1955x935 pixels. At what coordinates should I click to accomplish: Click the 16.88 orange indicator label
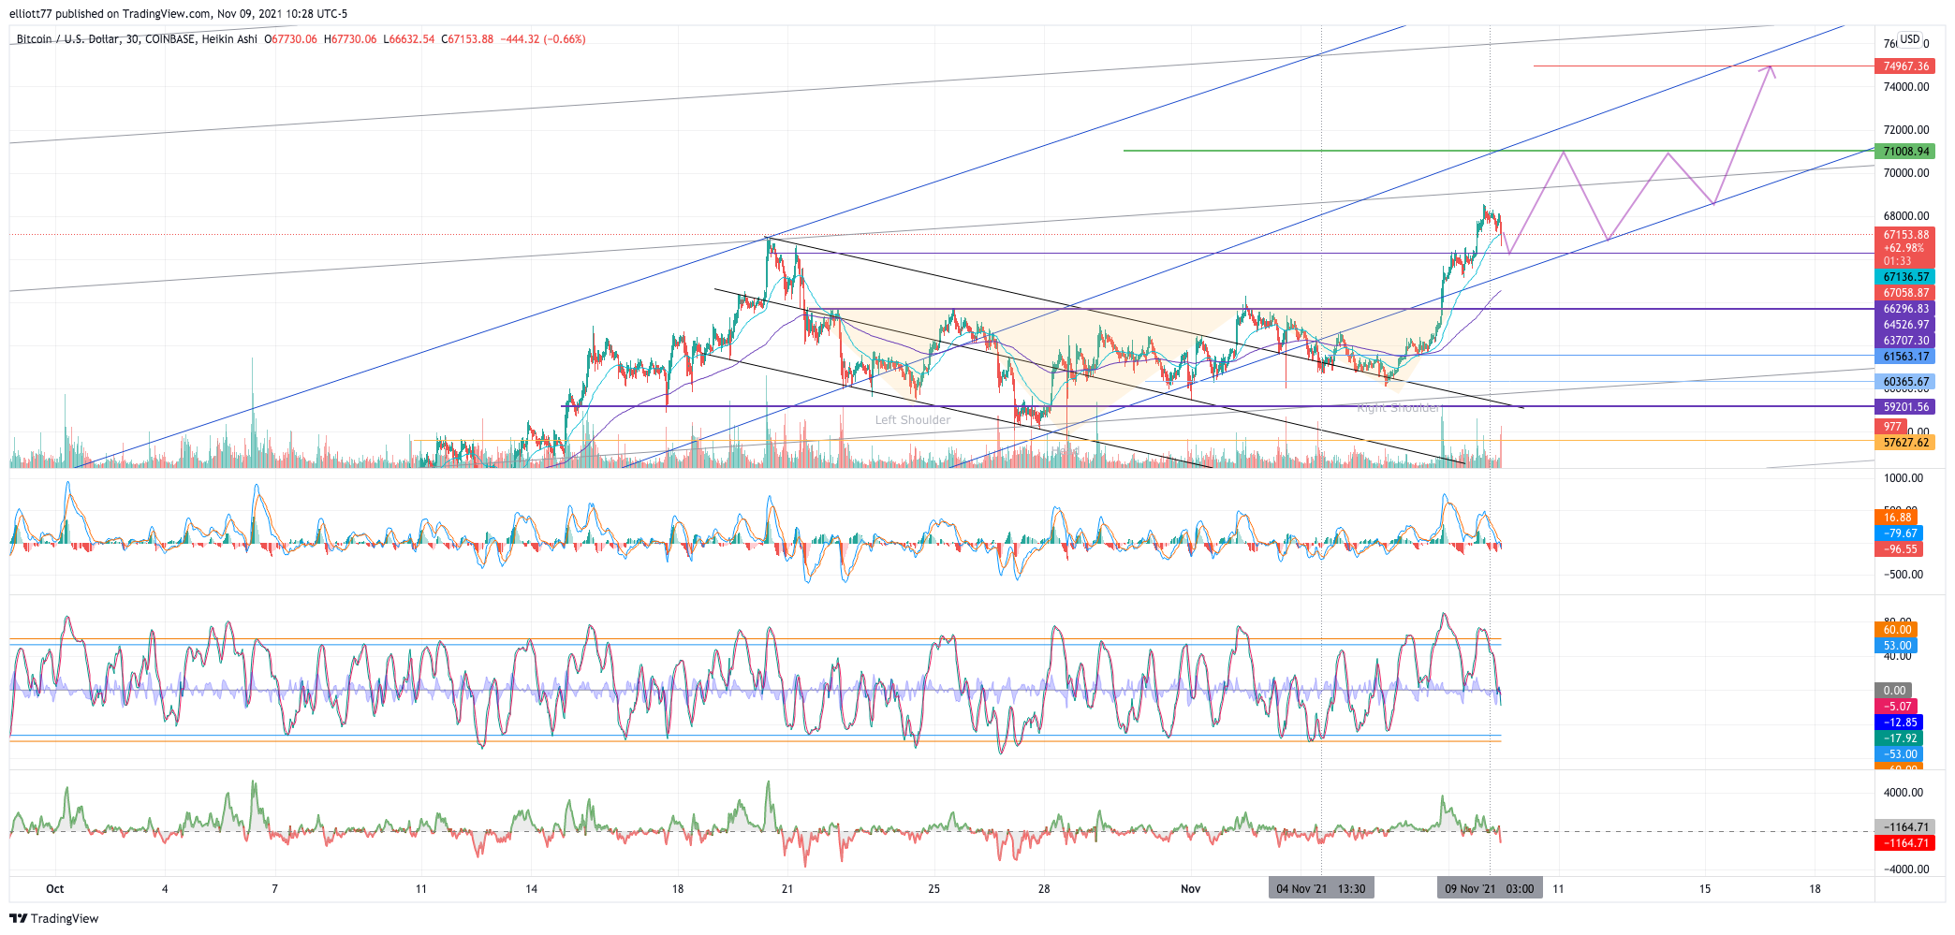[1897, 518]
